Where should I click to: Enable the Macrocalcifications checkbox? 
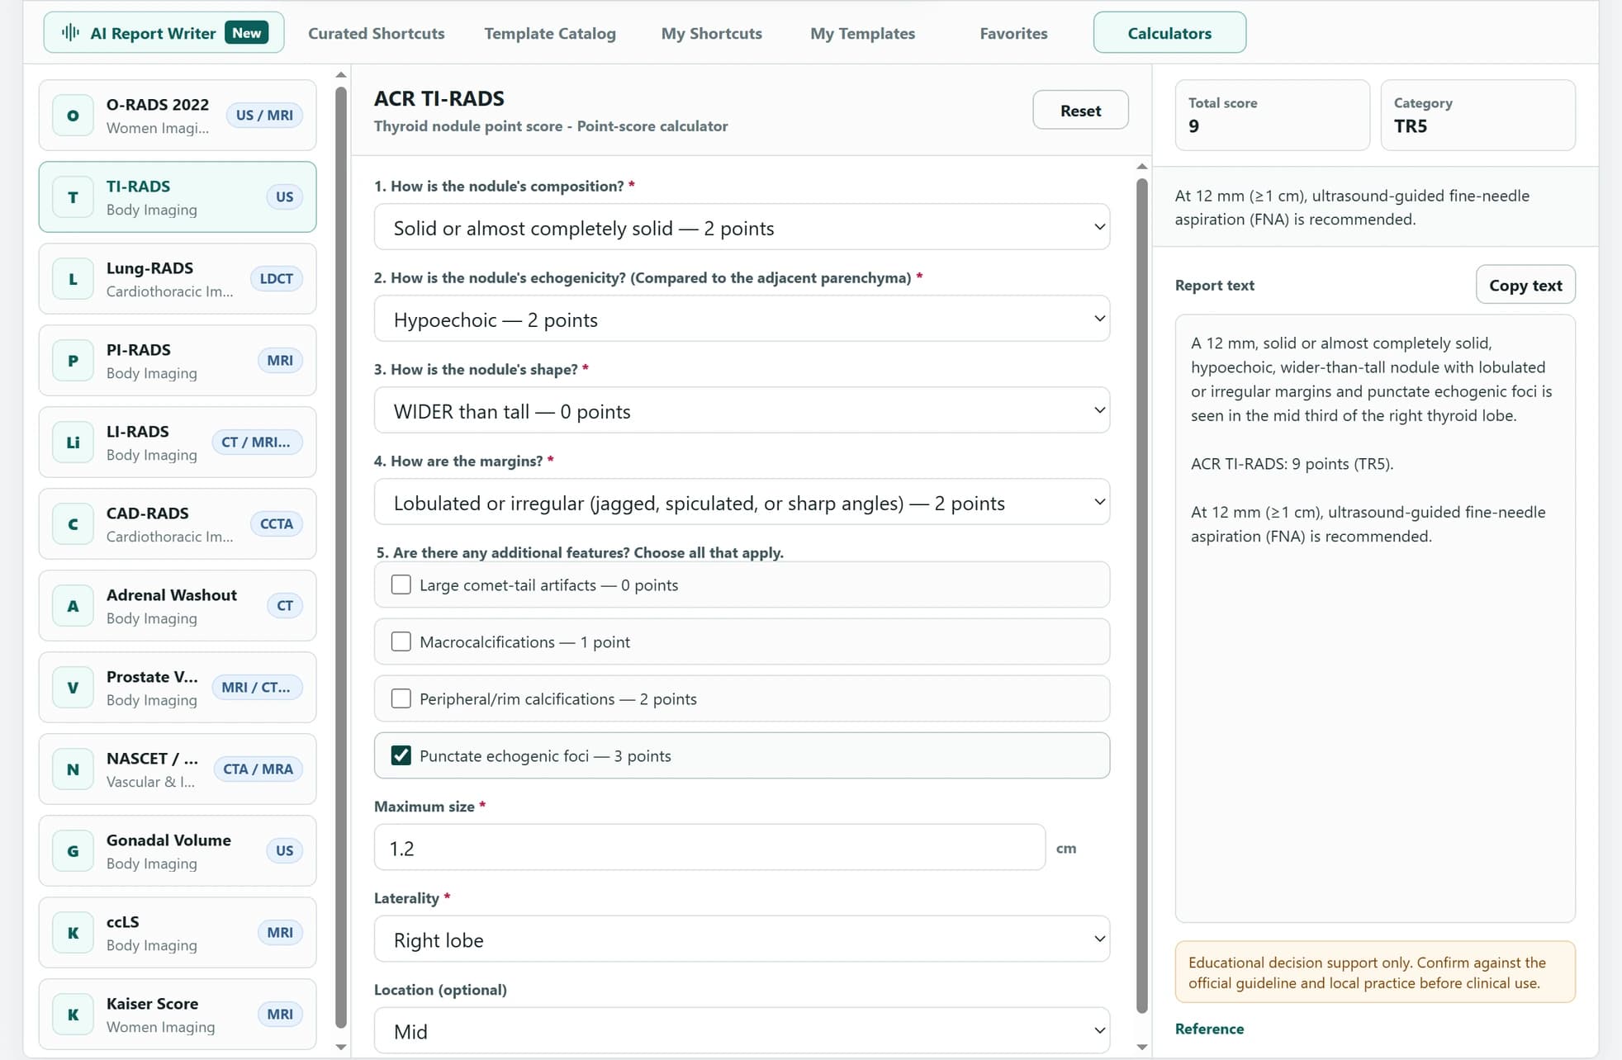pyautogui.click(x=401, y=641)
